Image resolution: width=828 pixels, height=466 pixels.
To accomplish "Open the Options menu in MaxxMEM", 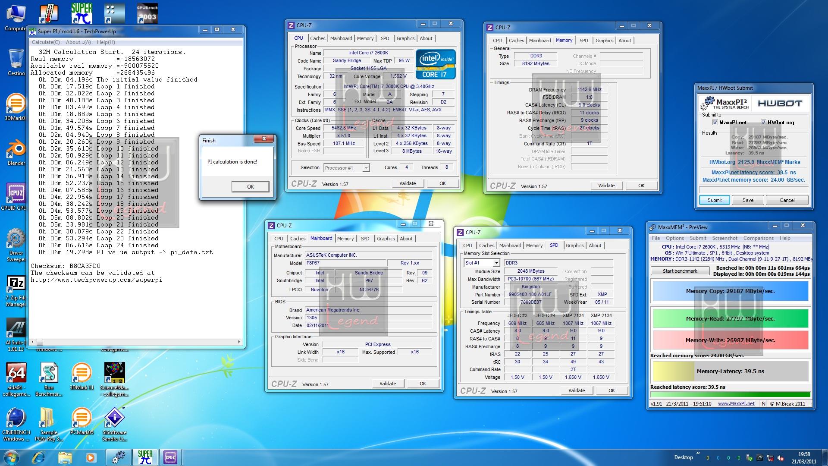I will point(674,238).
